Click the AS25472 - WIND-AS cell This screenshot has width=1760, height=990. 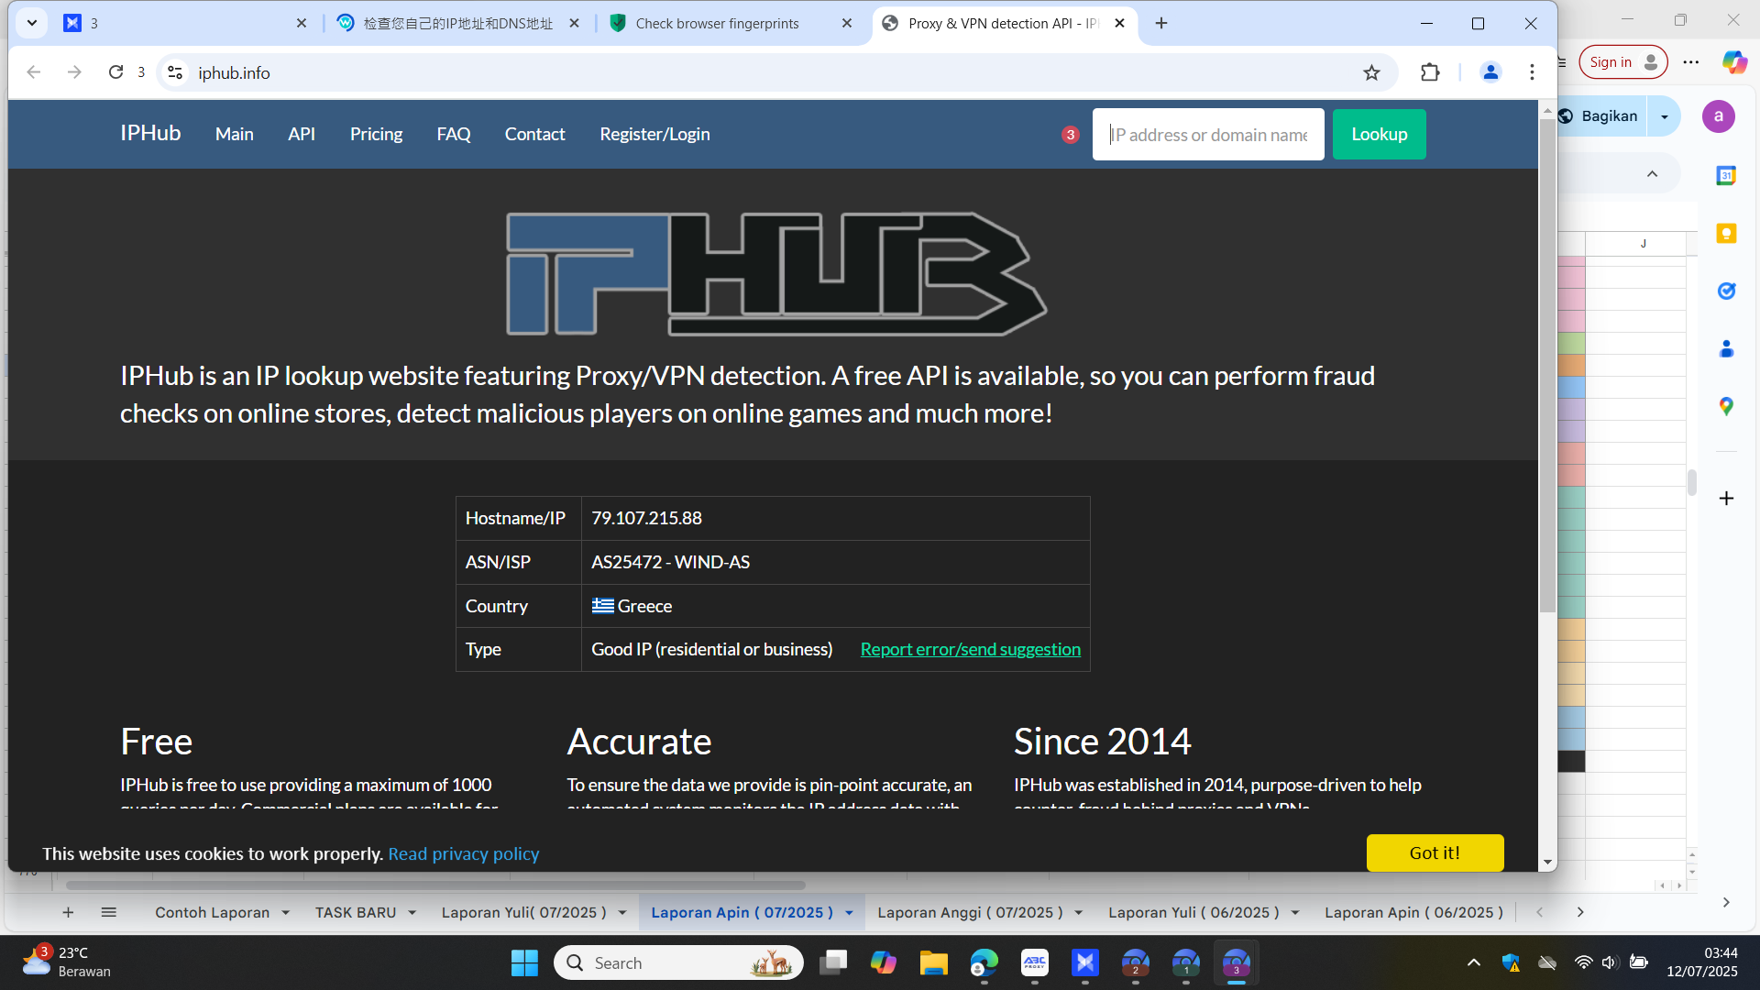click(836, 563)
